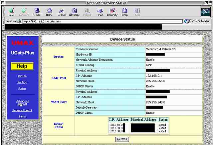
Task: Click 'Version 5.4 Release 0D' value
Action: 161,49
